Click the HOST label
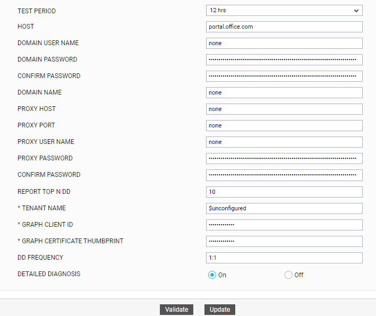Image resolution: width=376 pixels, height=316 pixels. tap(25, 27)
